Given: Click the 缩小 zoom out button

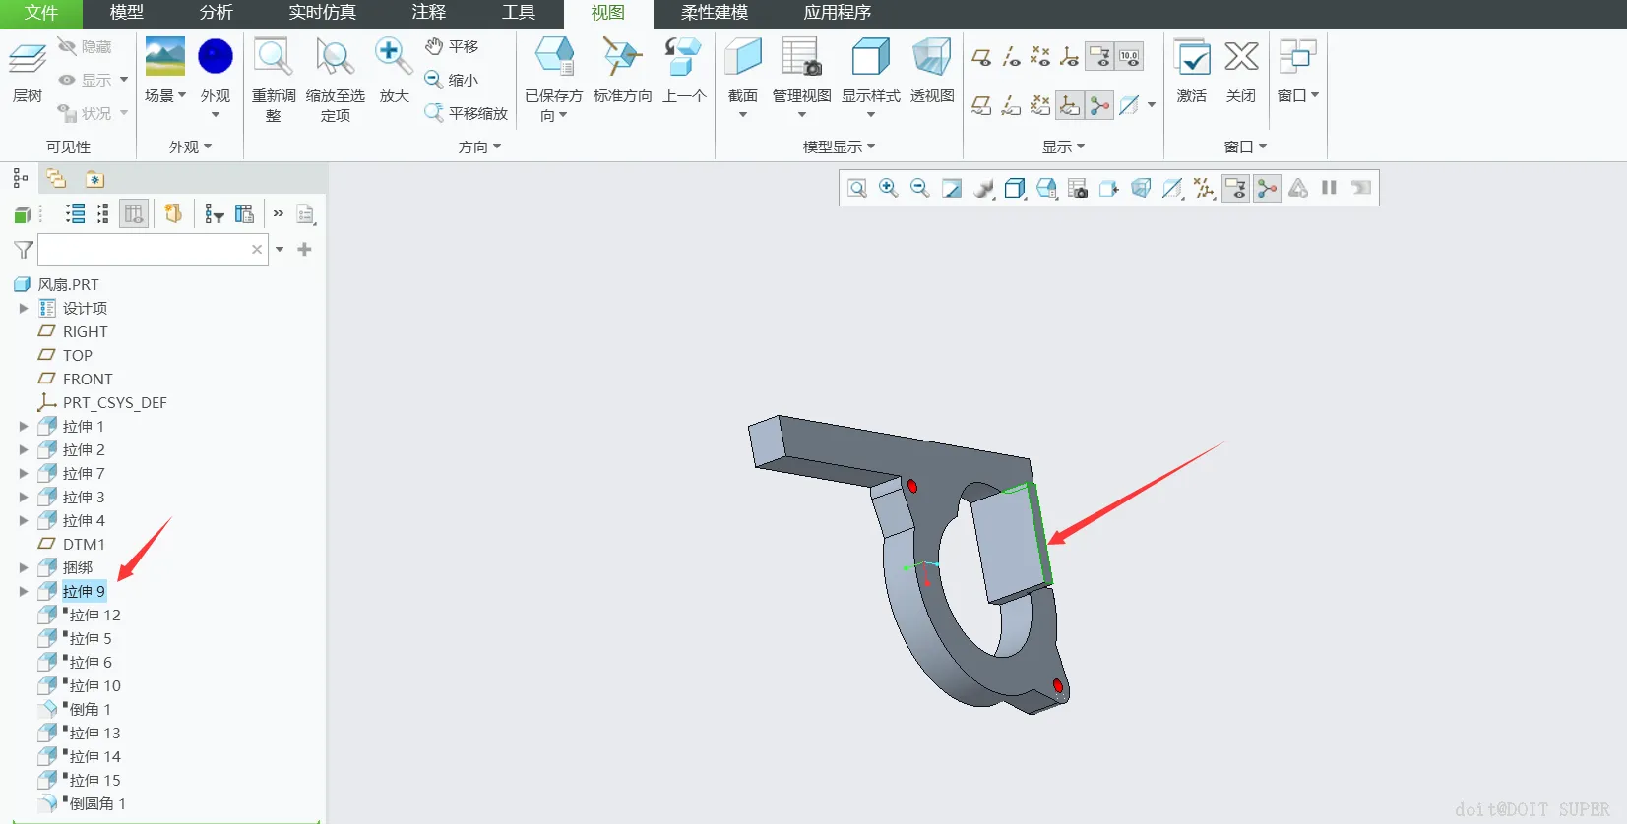Looking at the screenshot, I should (452, 80).
